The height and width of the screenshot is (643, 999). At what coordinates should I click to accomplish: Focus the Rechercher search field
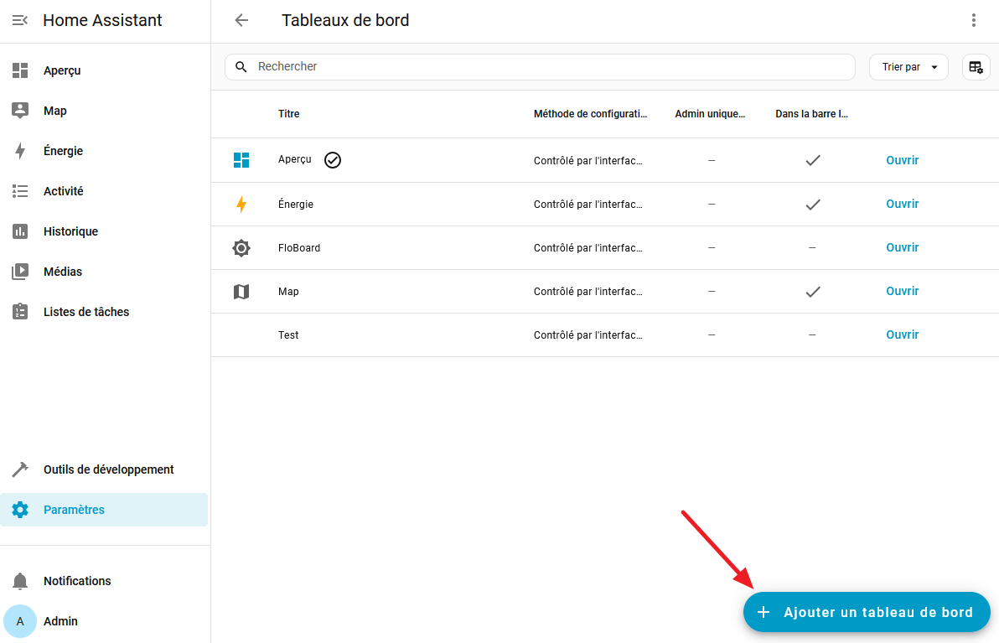tap(545, 67)
